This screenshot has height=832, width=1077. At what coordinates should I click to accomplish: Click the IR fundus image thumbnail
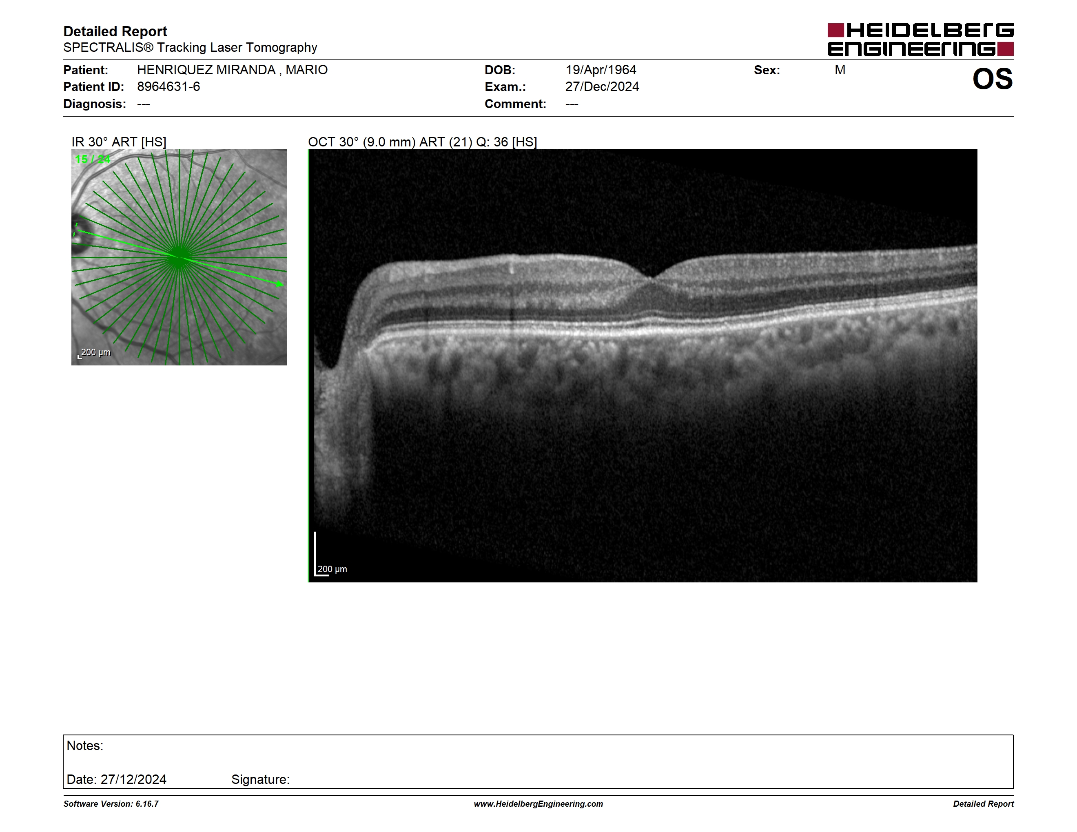[x=179, y=257]
